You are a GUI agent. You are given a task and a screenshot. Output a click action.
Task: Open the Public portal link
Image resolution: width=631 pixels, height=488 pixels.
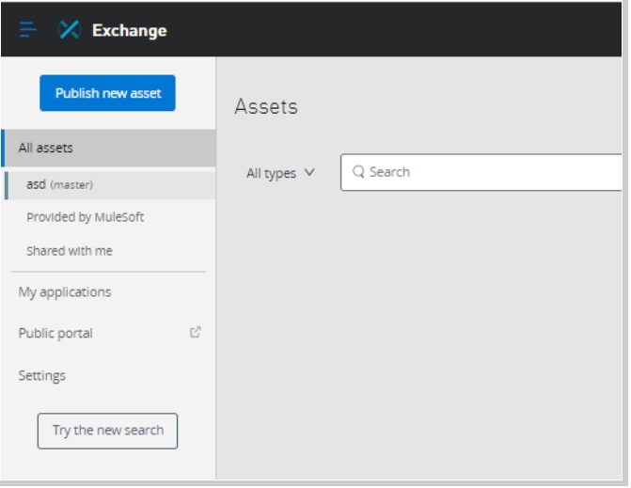[55, 334]
